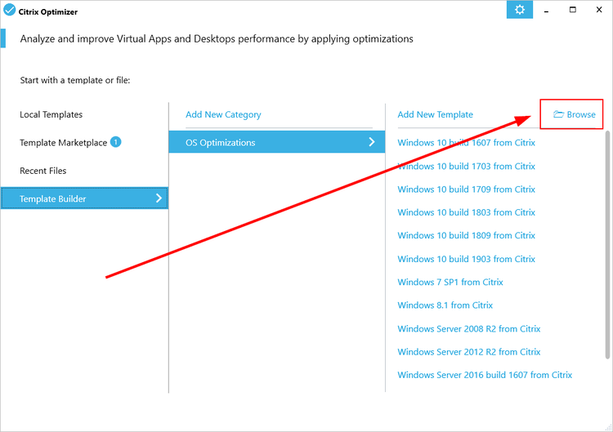This screenshot has width=613, height=432.
Task: Click the Template Builder chevron arrow
Action: point(159,198)
